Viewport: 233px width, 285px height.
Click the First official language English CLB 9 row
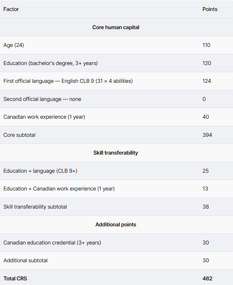68,81
